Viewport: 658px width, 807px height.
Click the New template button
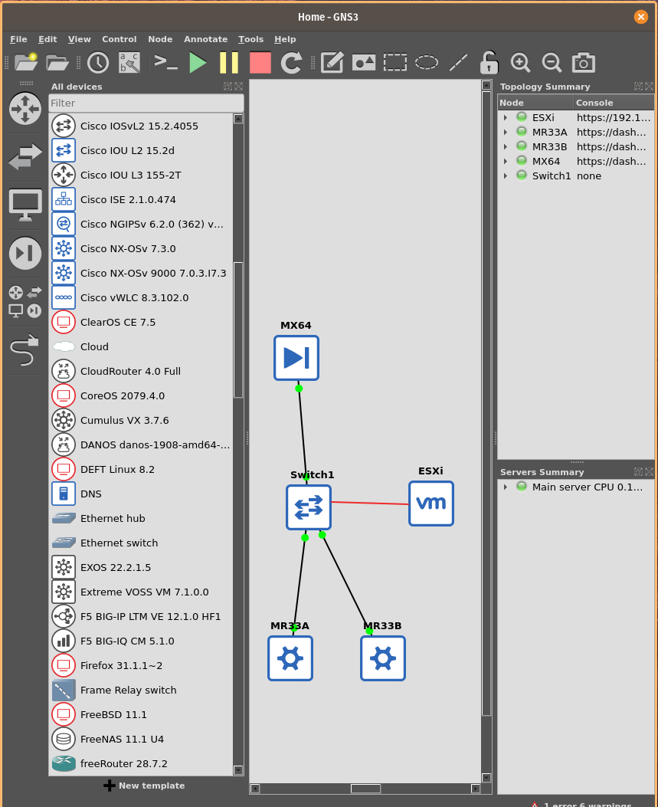144,786
